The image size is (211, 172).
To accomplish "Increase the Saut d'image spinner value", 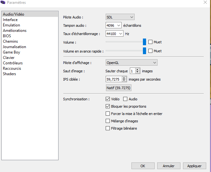I will 137,70.
